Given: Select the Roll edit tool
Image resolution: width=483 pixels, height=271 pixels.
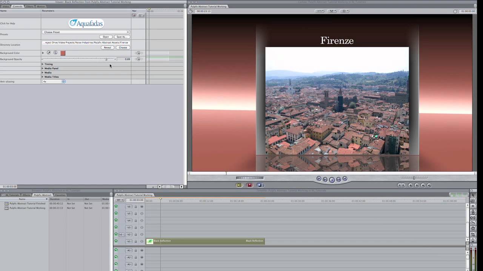Looking at the screenshot, I should pos(473,212).
